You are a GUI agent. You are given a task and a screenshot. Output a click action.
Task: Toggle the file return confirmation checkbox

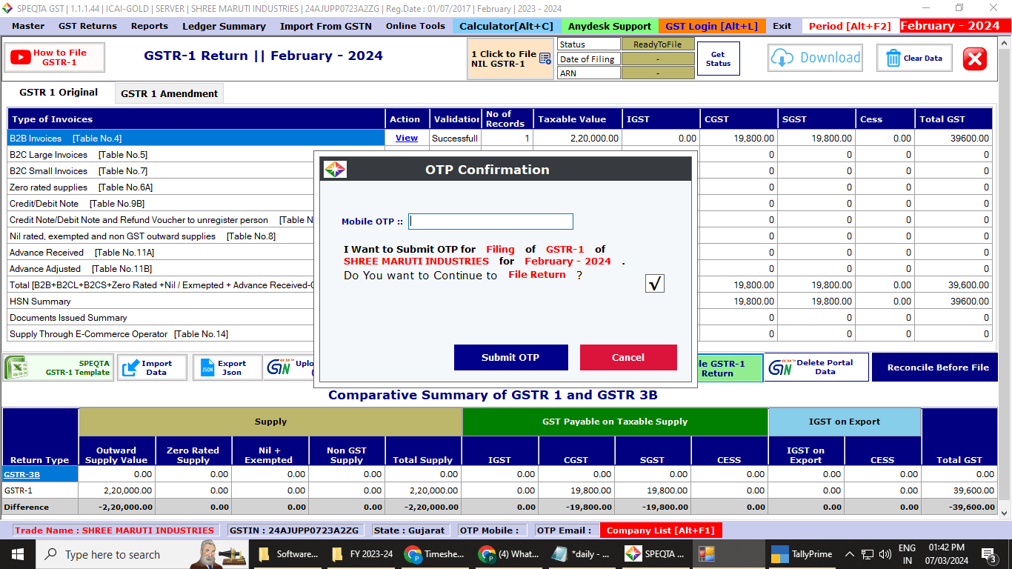click(x=654, y=283)
